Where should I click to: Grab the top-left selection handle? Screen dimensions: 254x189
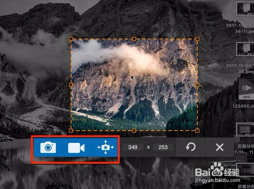click(71, 39)
